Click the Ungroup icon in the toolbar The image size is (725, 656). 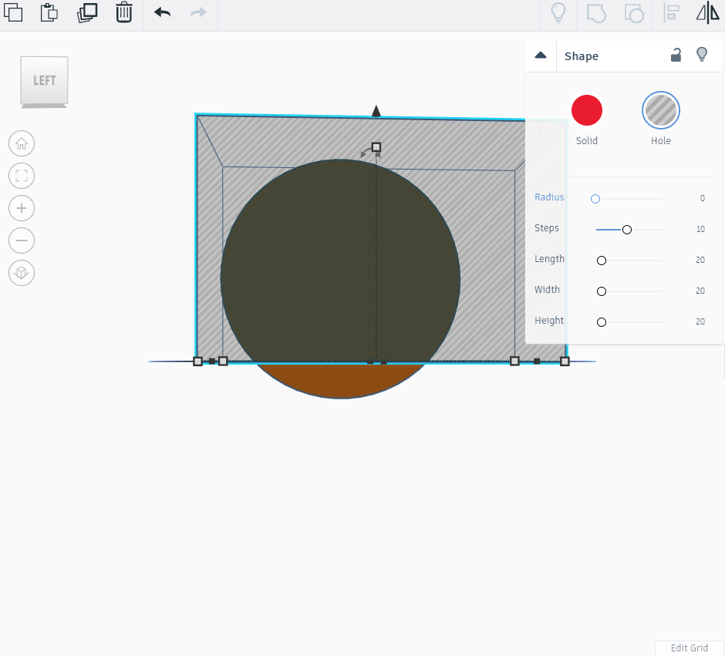click(x=634, y=13)
